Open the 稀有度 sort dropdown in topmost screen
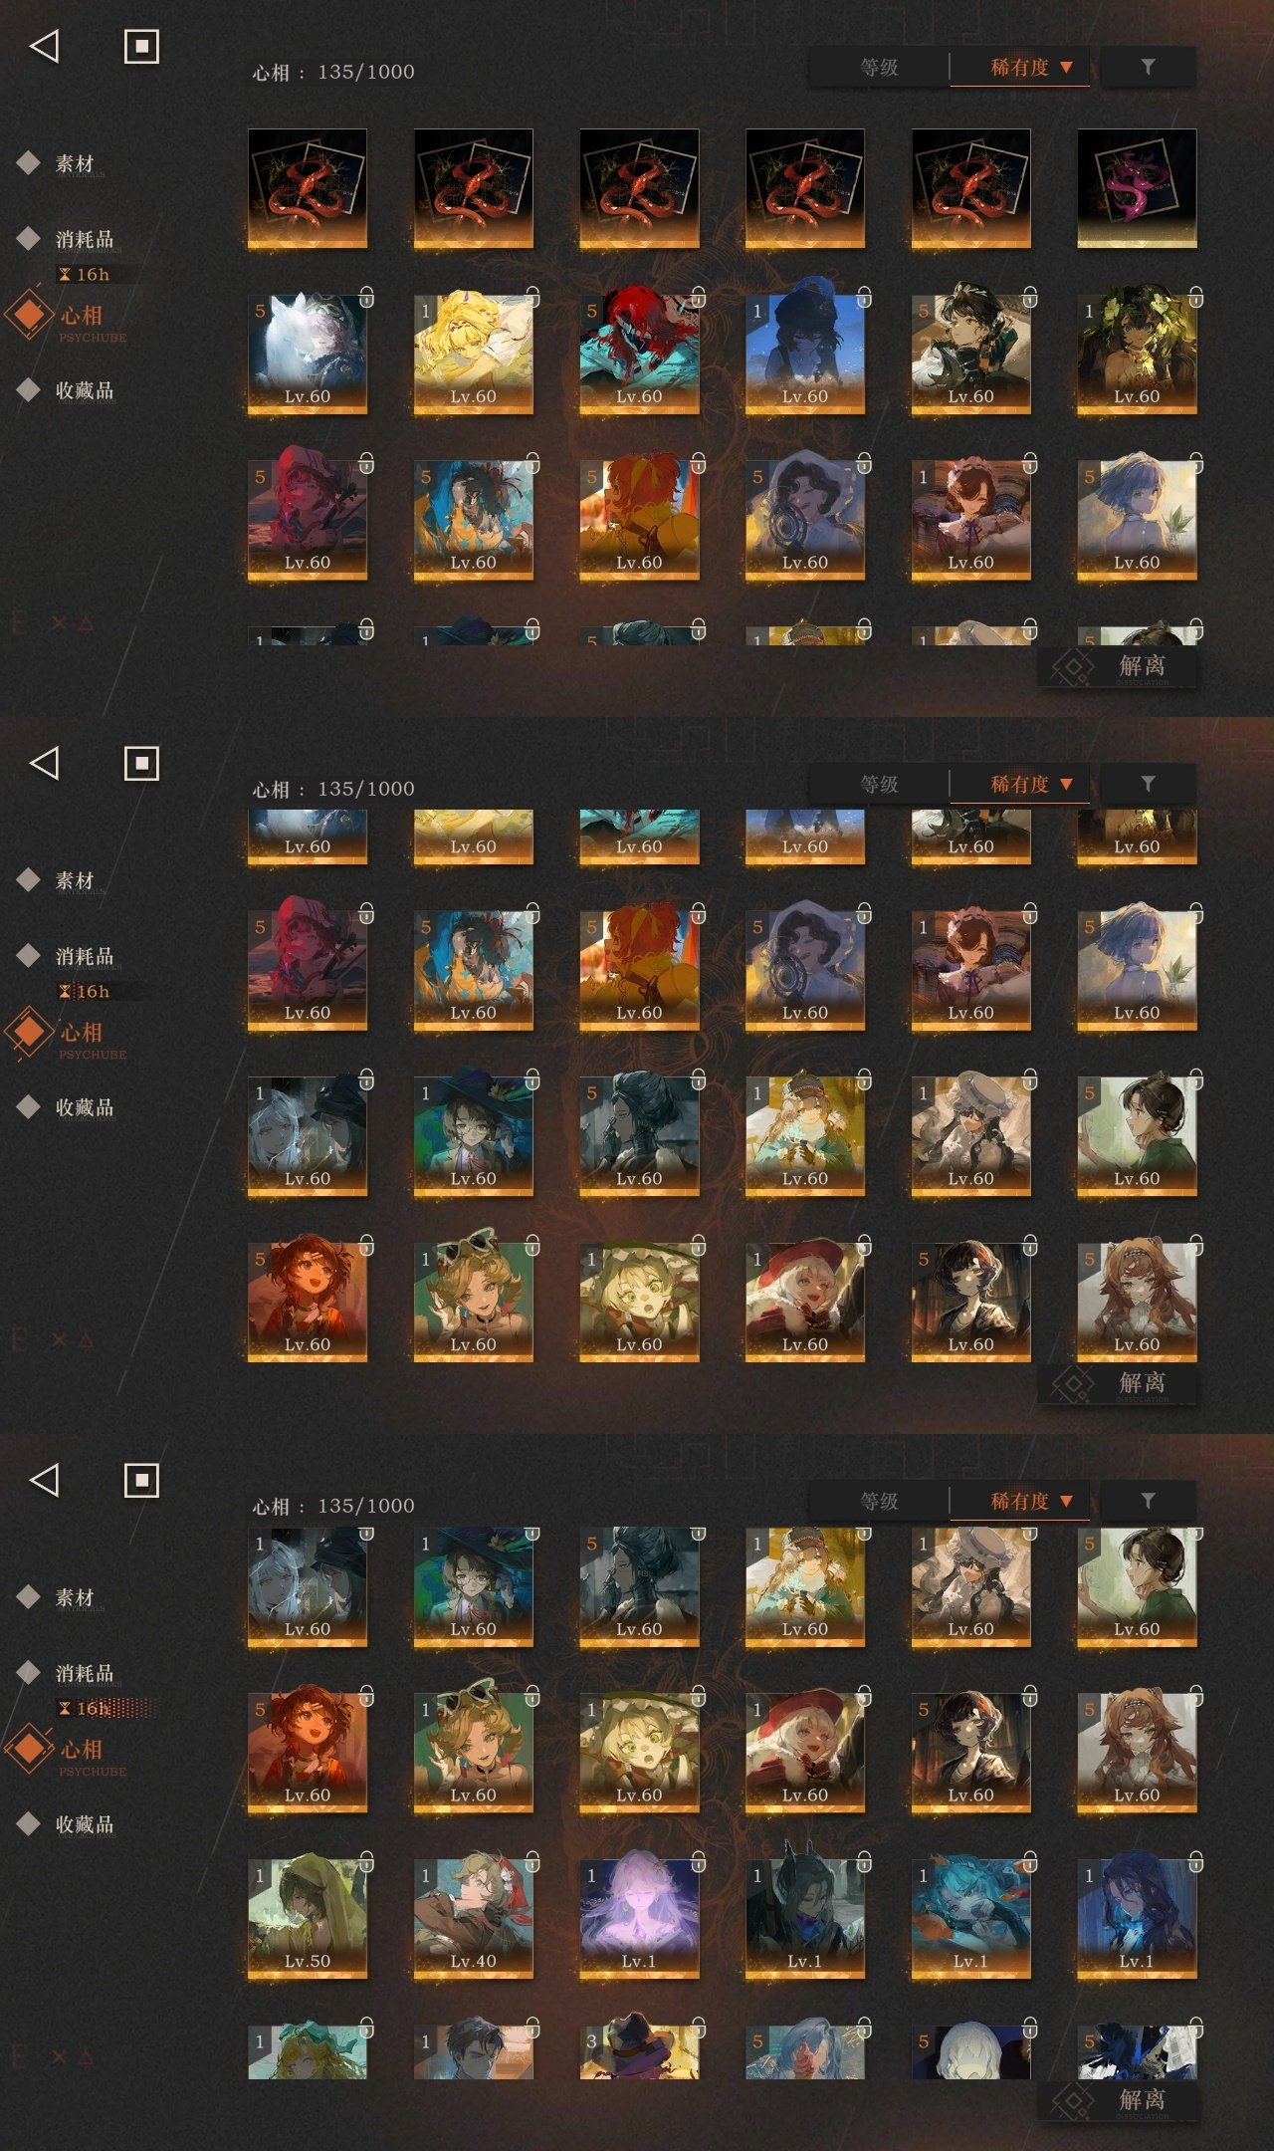 coord(1020,68)
